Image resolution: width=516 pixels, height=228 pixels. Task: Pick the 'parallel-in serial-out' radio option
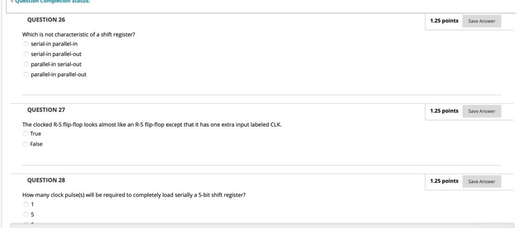click(26, 64)
